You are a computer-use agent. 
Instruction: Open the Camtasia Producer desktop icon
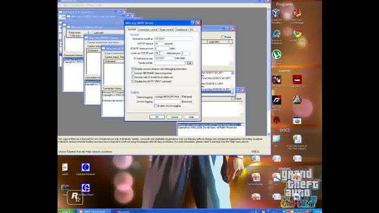[x=85, y=167]
